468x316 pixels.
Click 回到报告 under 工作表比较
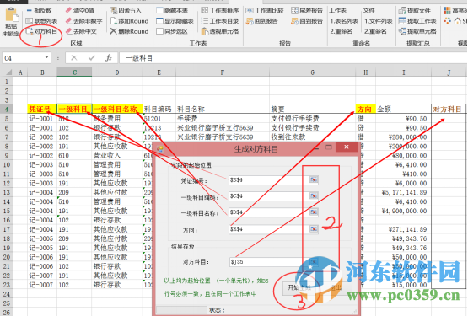tap(261, 21)
